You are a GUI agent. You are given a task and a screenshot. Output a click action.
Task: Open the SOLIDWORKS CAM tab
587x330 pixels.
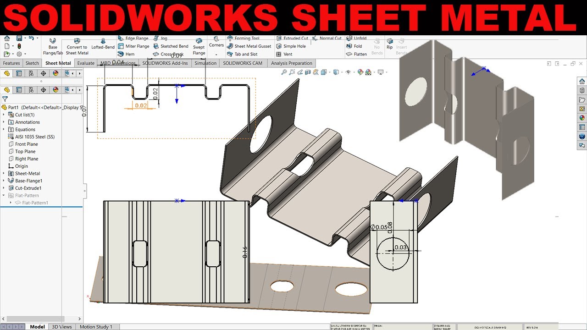(x=243, y=63)
